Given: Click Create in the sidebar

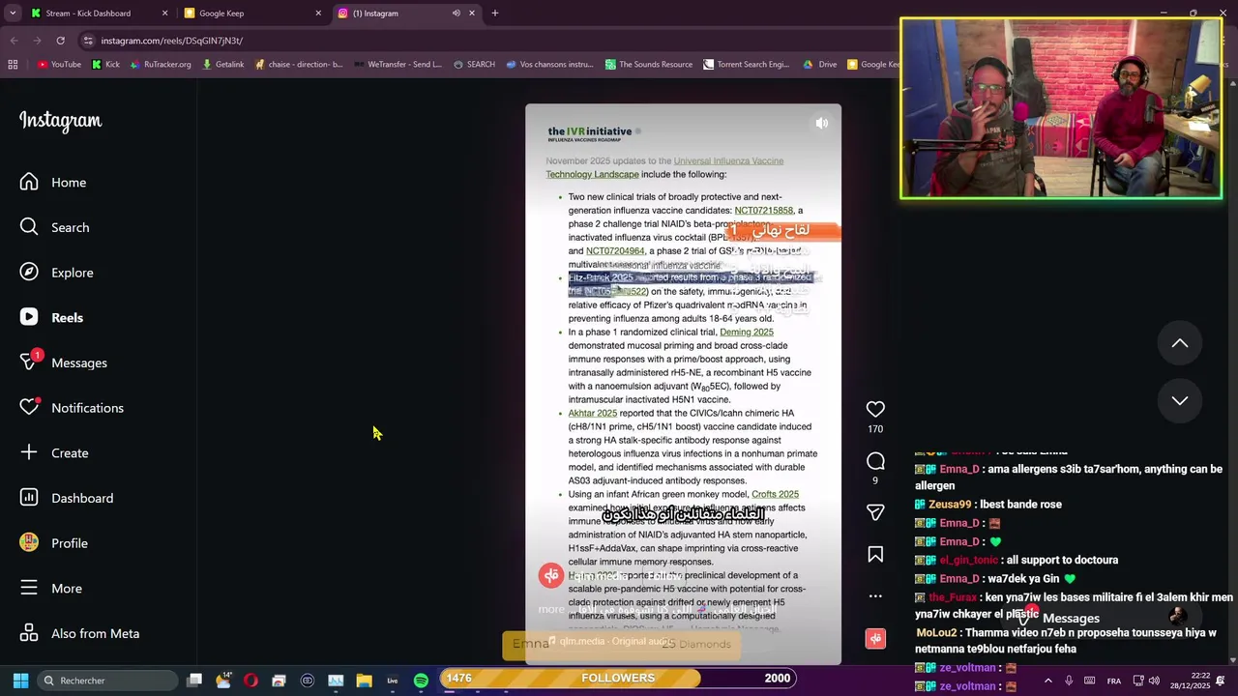Looking at the screenshot, I should tap(54, 452).
